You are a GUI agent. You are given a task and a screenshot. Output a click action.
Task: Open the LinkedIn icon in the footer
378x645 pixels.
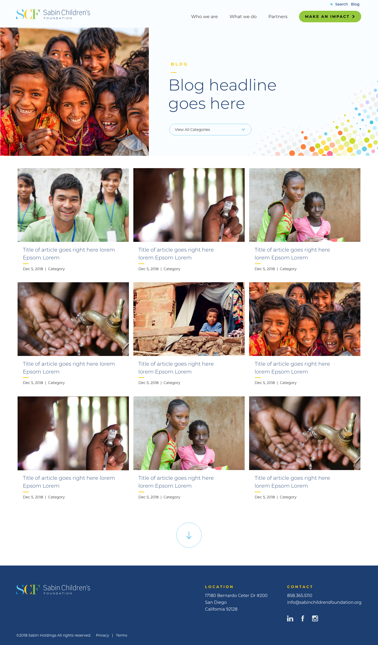(290, 619)
